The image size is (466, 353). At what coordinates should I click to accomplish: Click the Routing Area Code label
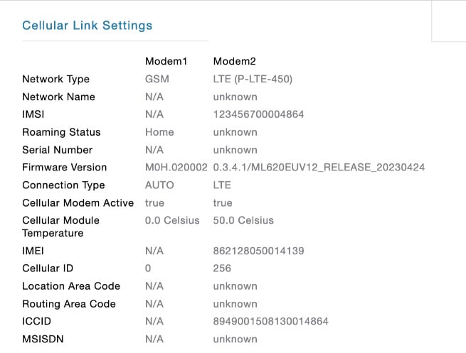pyautogui.click(x=69, y=304)
